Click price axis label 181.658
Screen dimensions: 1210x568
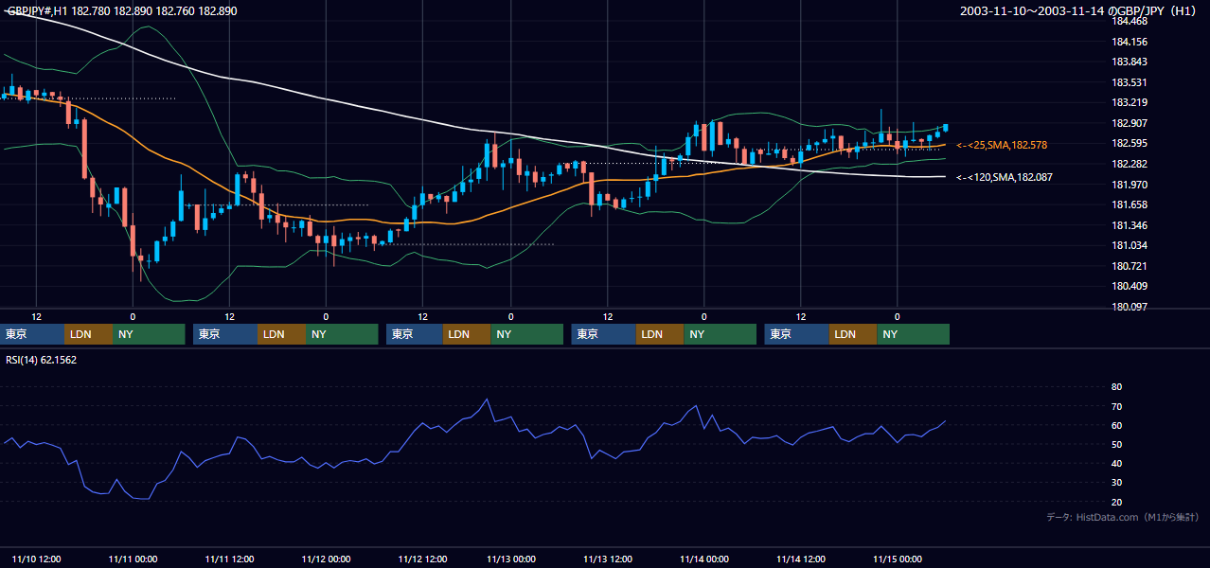1130,204
